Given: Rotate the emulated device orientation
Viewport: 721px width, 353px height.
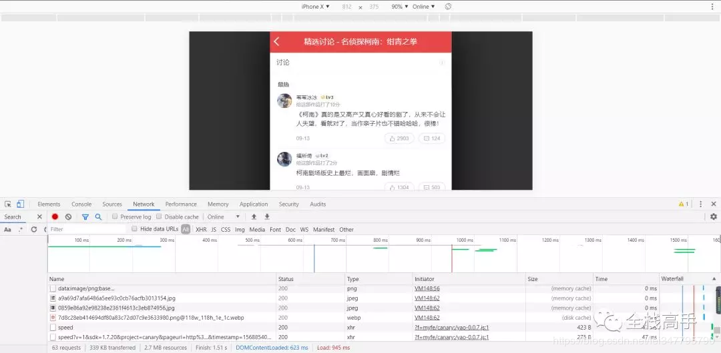Looking at the screenshot, I should pos(449,7).
